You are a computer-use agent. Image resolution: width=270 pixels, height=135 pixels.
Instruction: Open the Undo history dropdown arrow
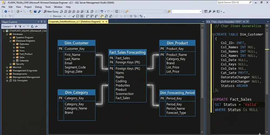coord(105,12)
